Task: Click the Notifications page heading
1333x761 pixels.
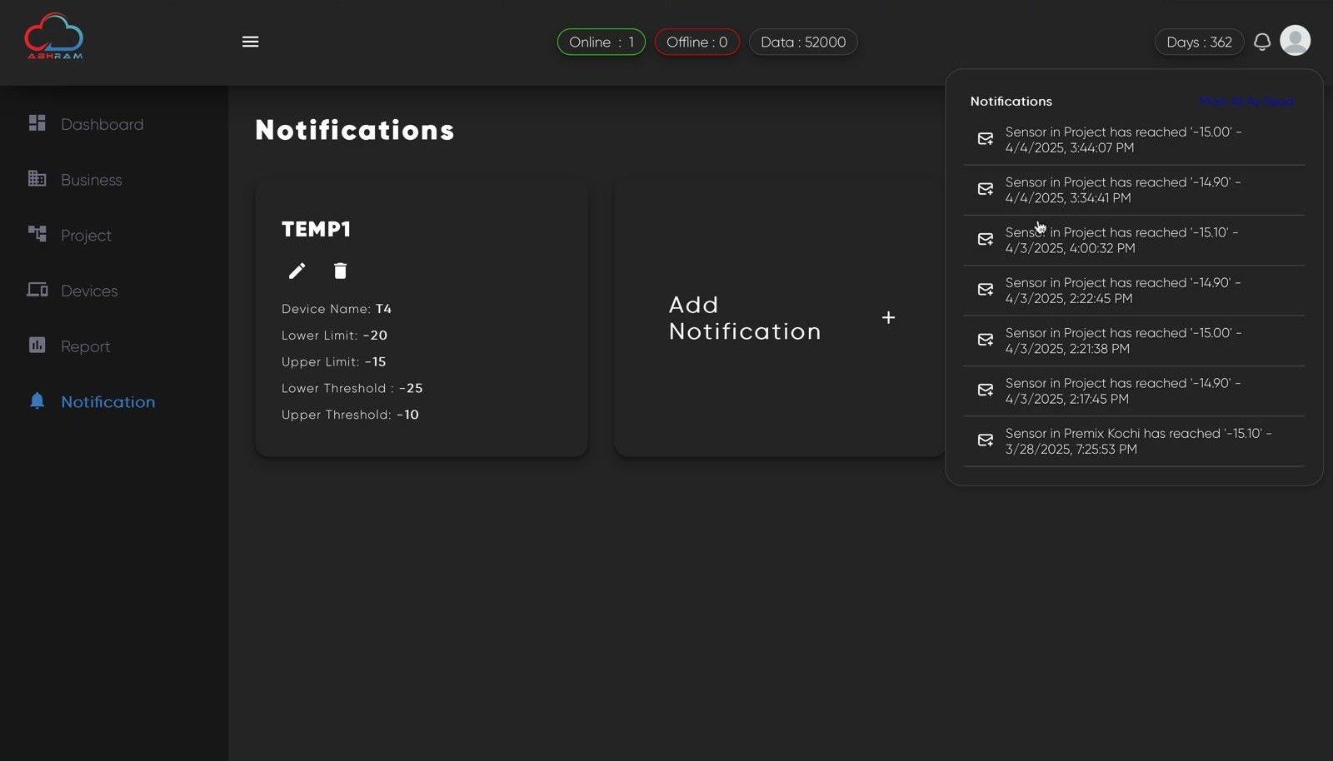Action: [355, 130]
